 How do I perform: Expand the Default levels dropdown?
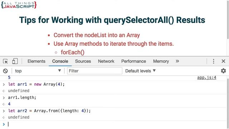tap(140, 71)
